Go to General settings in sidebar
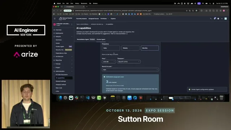231x130 pixels. click(61, 81)
